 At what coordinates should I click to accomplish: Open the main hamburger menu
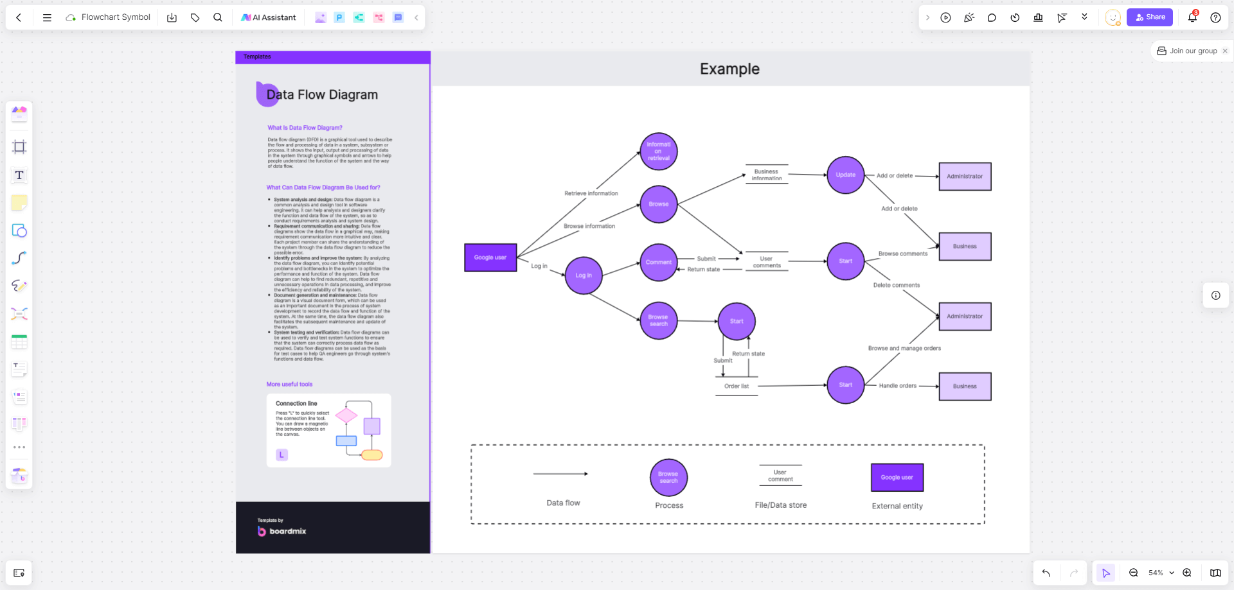pos(47,17)
